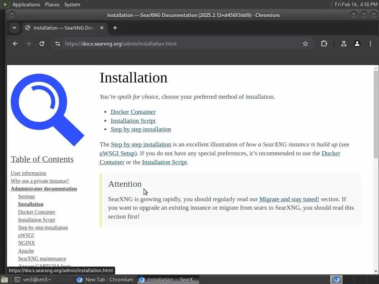Open the Docker Container bullet link
Image resolution: width=379 pixels, height=284 pixels.
pyautogui.click(x=133, y=112)
